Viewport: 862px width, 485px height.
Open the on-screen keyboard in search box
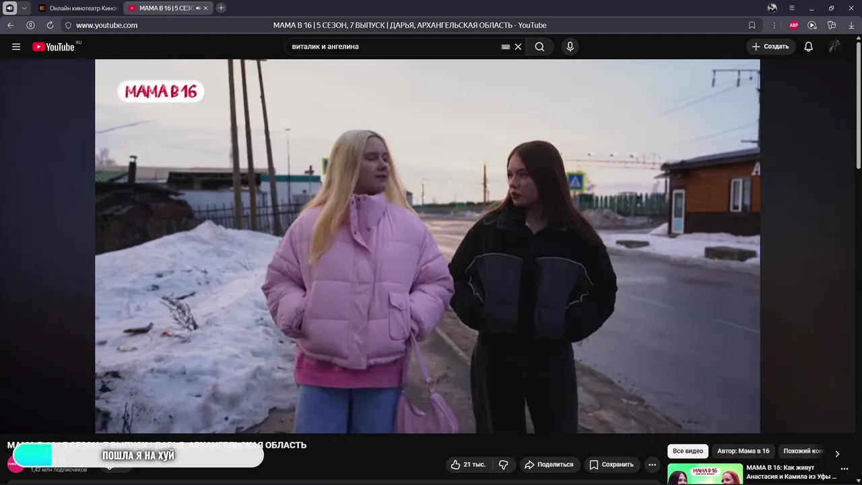[x=506, y=46]
